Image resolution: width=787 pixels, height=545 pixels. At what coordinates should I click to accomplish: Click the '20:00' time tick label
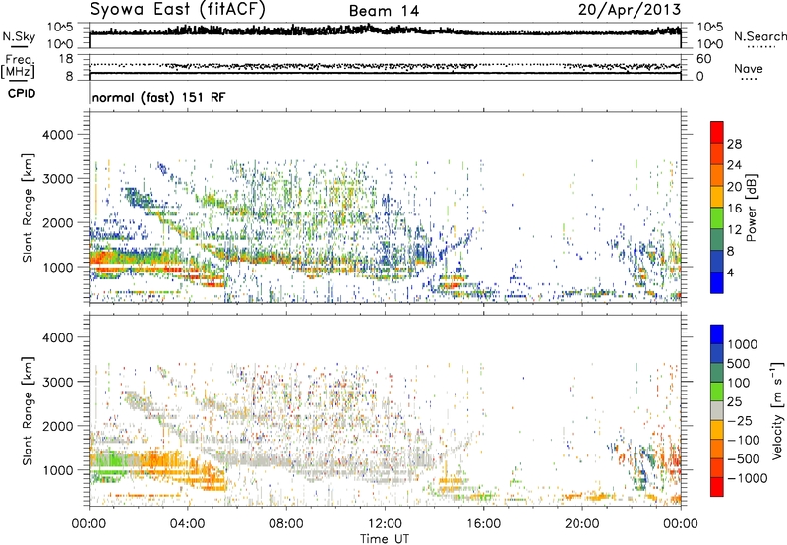point(581,524)
